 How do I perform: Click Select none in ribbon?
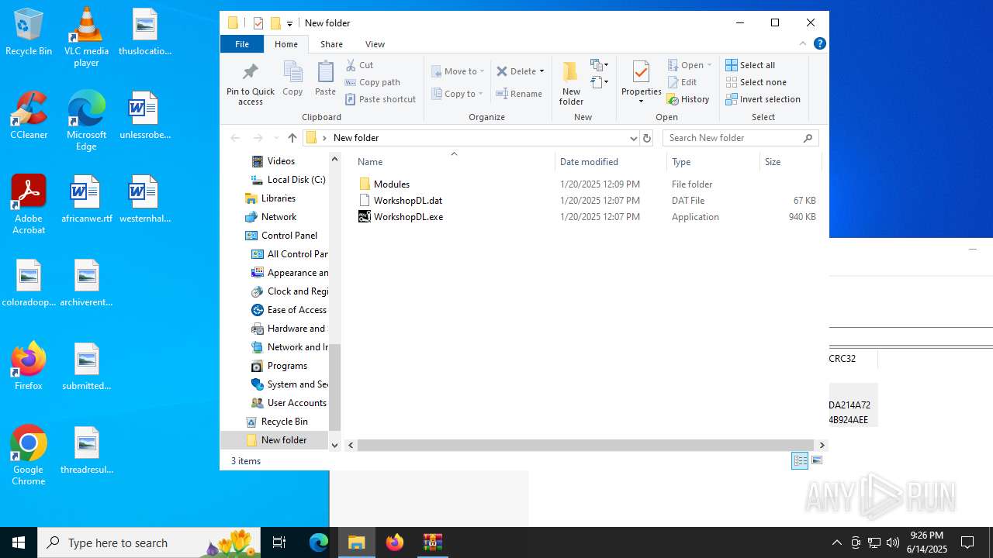click(756, 82)
